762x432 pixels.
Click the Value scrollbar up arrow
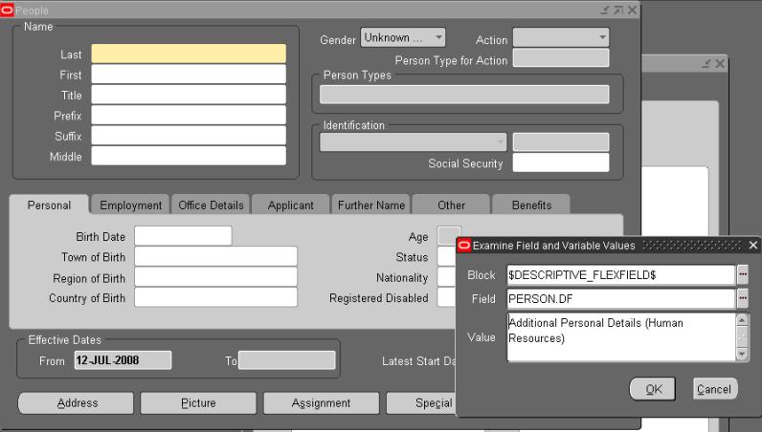point(742,319)
